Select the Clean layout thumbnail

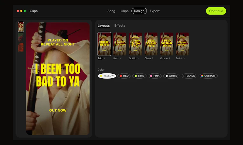pyautogui.click(x=151, y=44)
